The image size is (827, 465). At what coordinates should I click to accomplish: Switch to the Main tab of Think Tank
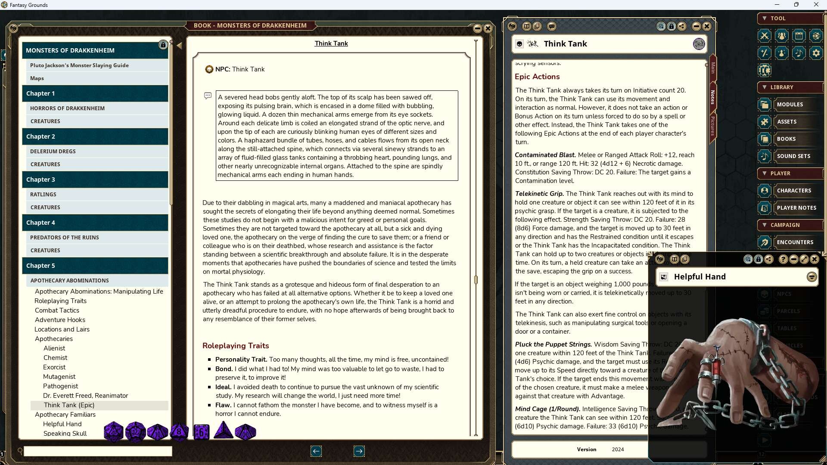coord(713,67)
